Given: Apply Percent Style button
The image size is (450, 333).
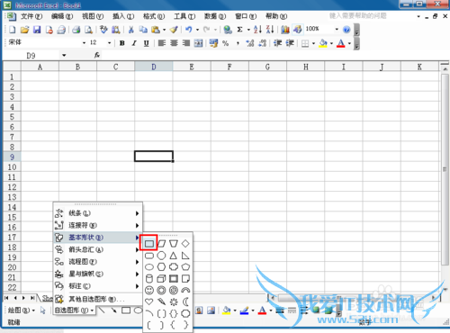Looking at the screenshot, I should (226, 43).
